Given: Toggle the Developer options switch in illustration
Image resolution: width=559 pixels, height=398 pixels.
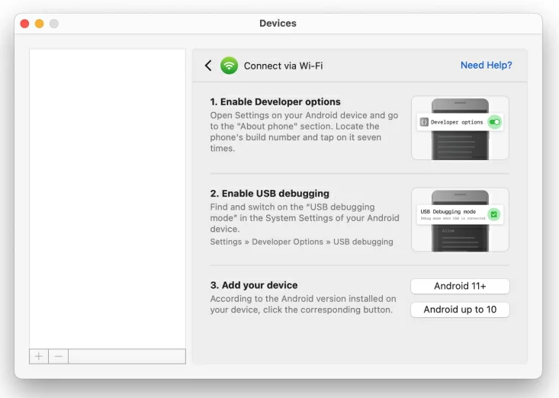Looking at the screenshot, I should point(495,122).
